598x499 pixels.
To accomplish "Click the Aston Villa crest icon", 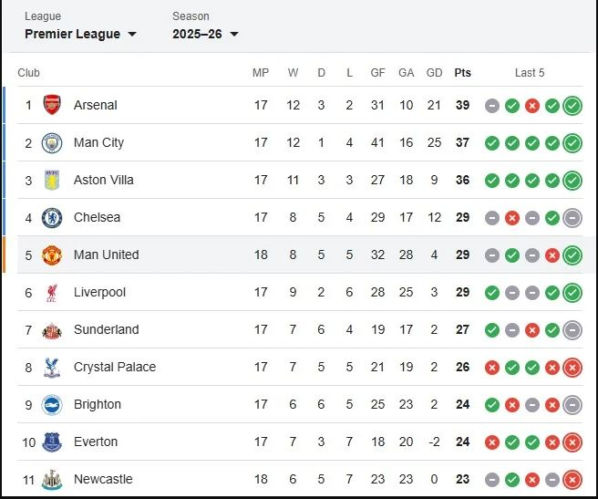I will (x=52, y=180).
